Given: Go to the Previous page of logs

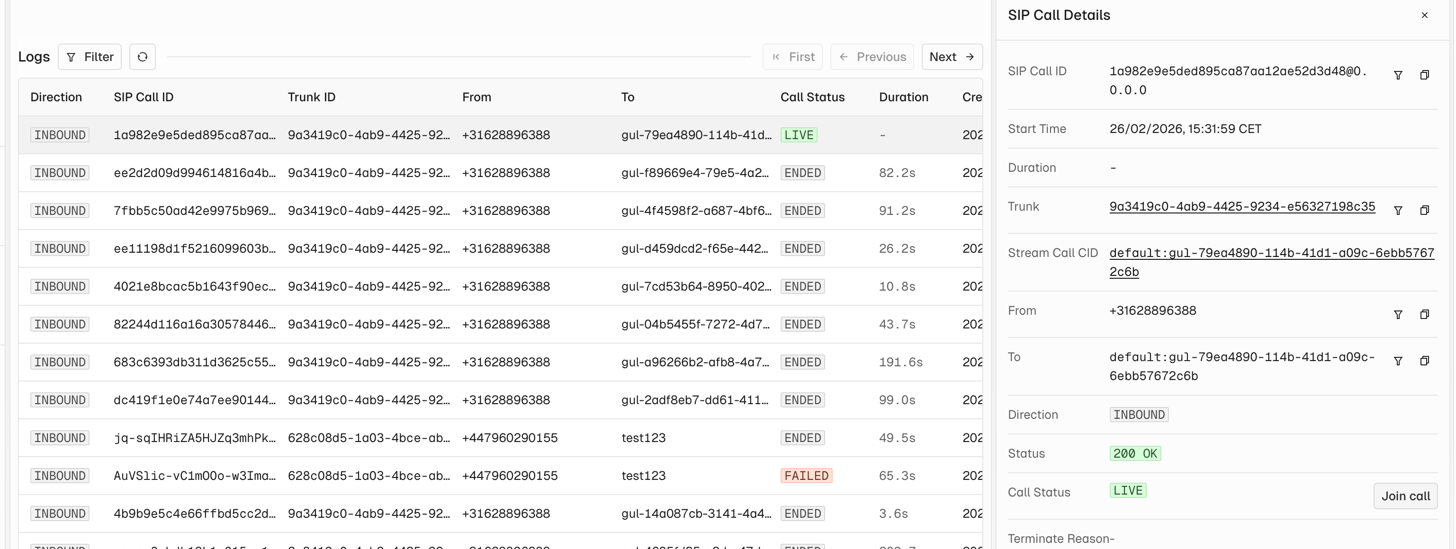Looking at the screenshot, I should 872,56.
